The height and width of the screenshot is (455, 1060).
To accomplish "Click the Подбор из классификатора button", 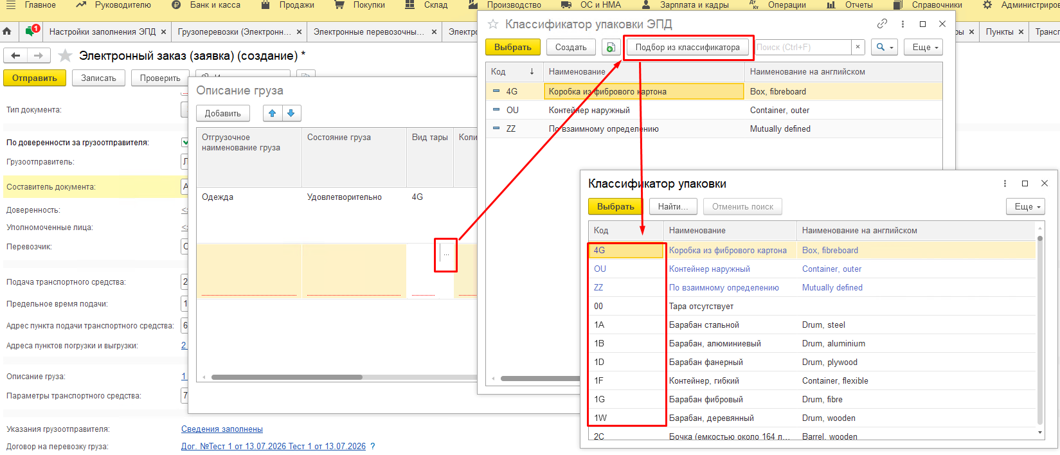I will 687,47.
